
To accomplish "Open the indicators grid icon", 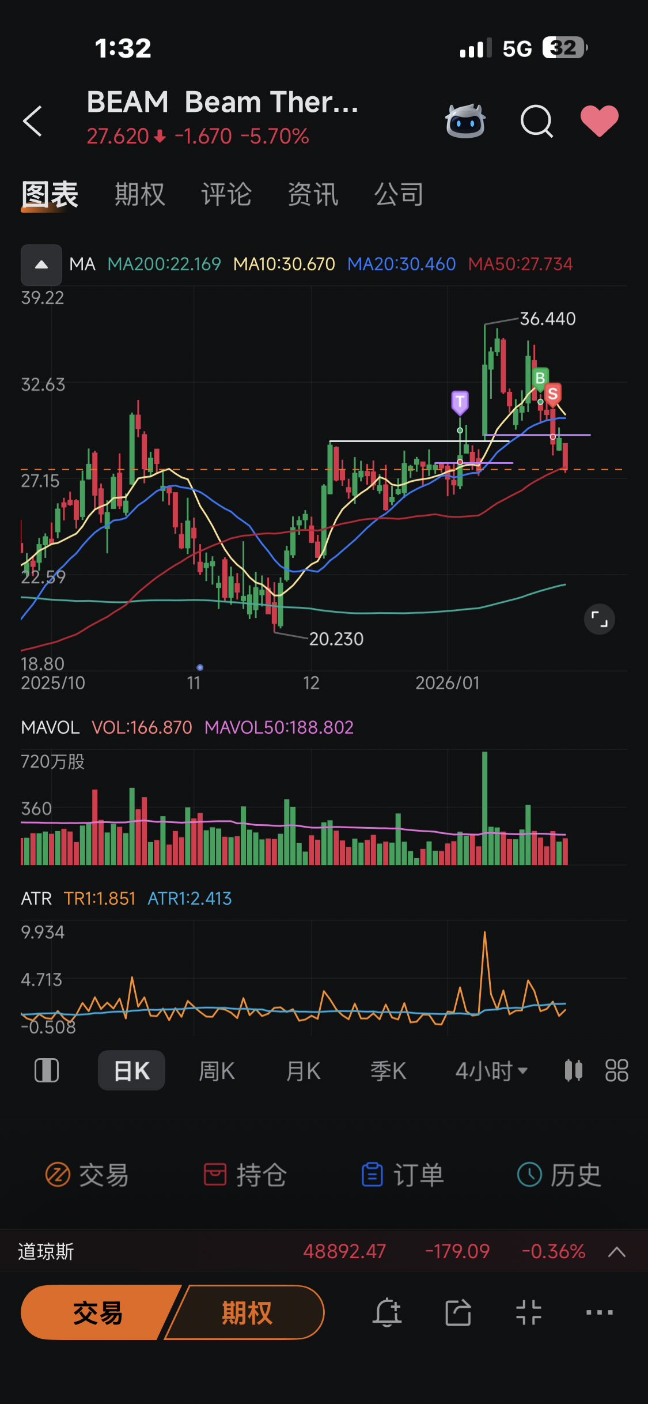I will coord(616,1071).
